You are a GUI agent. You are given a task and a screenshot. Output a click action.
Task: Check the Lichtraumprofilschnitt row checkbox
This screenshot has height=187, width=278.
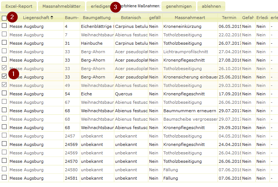point(4,51)
